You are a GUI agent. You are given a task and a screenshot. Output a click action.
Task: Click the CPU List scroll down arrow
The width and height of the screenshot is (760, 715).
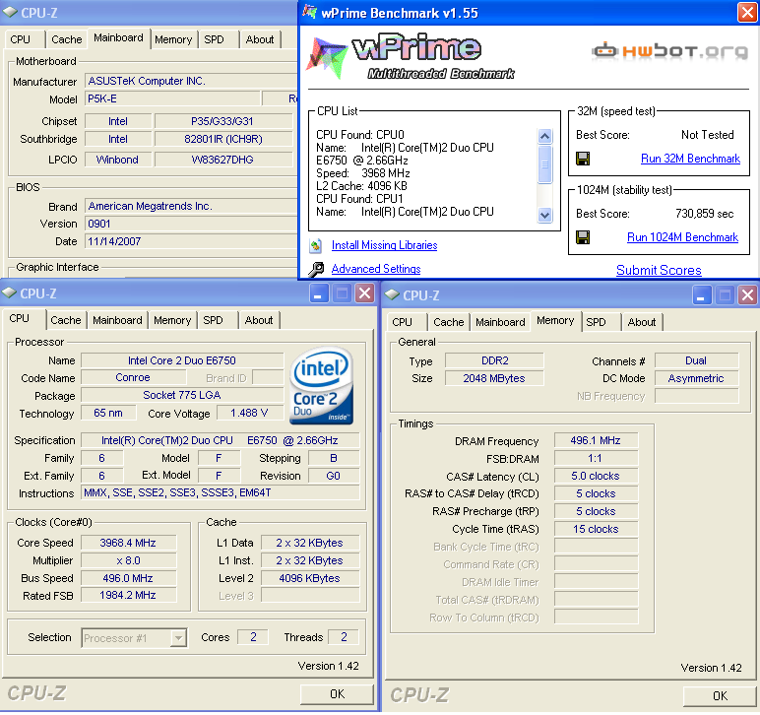click(544, 215)
